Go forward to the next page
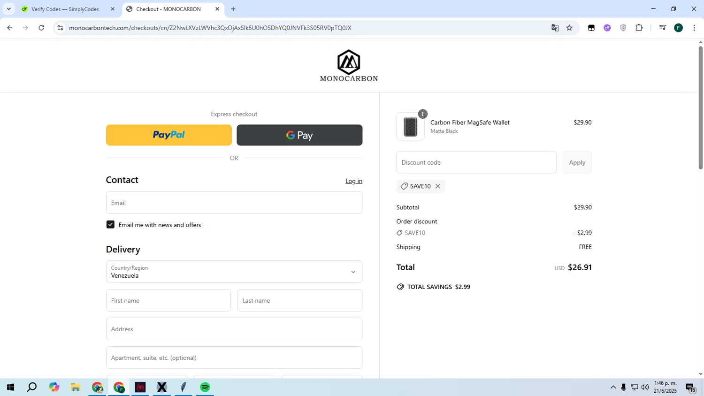The image size is (704, 396). 25,28
